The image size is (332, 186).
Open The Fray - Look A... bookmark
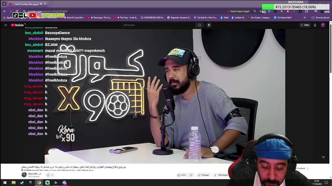[x=126, y=18]
